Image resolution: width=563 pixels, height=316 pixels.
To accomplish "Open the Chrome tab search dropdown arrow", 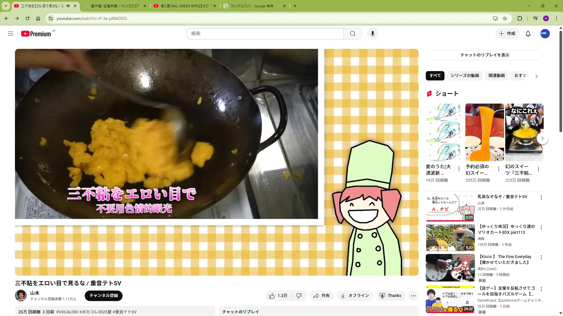I will 6,6.
